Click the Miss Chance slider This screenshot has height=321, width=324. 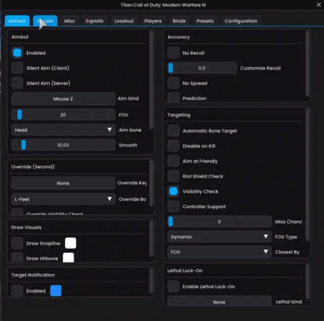[219, 221]
